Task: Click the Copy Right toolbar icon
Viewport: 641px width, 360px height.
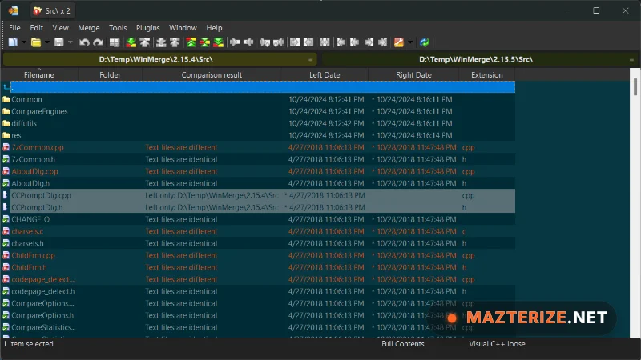Action: [x=235, y=42]
